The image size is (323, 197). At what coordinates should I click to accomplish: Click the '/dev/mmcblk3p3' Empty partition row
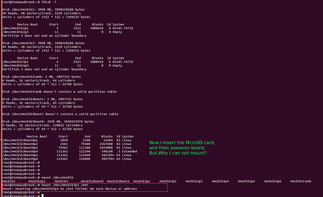point(62,65)
